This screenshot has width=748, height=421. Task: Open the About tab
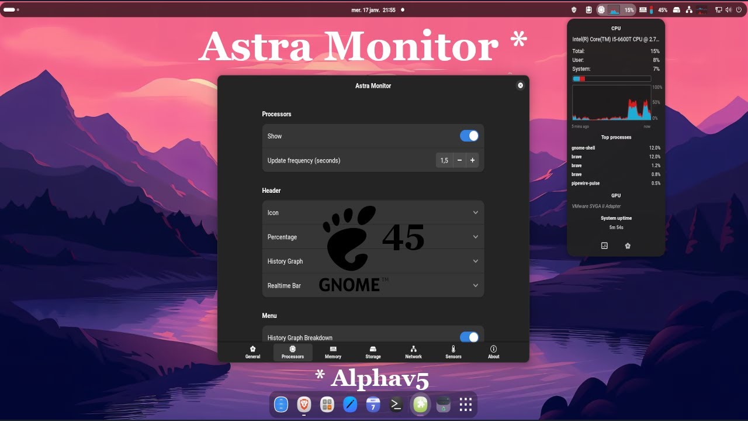(494, 352)
